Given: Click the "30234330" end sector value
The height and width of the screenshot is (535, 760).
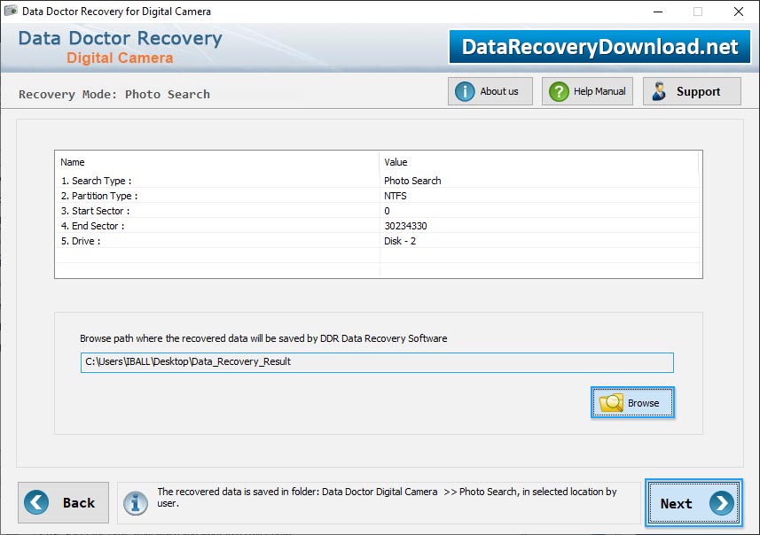Looking at the screenshot, I should [405, 226].
